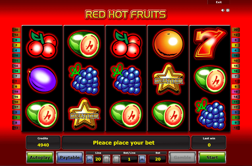The width and height of the screenshot is (252, 166).
Task: Mute the game sound speaker icon
Action: [x=223, y=10]
